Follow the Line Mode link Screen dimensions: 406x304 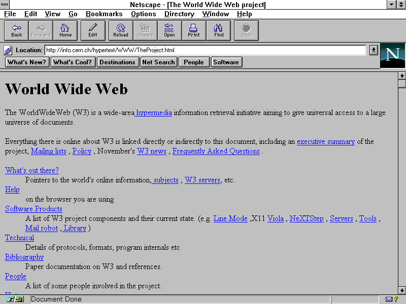point(230,219)
